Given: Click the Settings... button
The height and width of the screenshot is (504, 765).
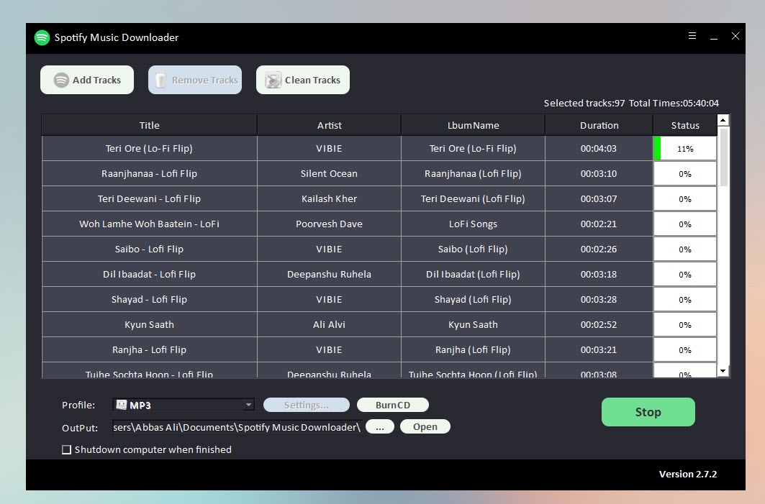Looking at the screenshot, I should click(307, 405).
